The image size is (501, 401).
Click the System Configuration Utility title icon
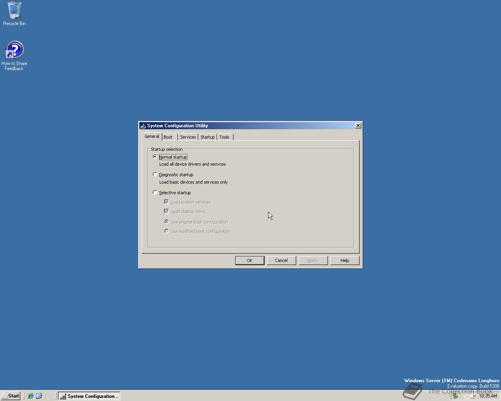point(143,126)
